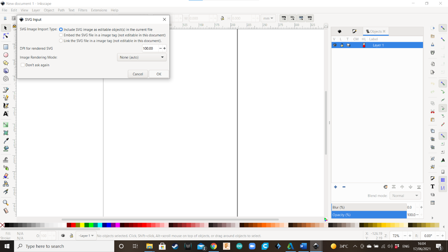The height and width of the screenshot is (252, 448).
Task: Click the Opacity slider bar
Action: 369,215
